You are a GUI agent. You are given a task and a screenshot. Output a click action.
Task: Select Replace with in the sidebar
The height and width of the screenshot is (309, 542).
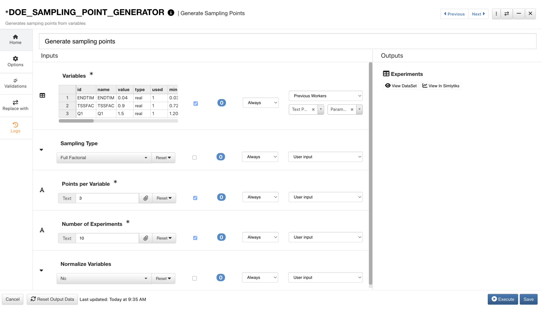pyautogui.click(x=15, y=105)
